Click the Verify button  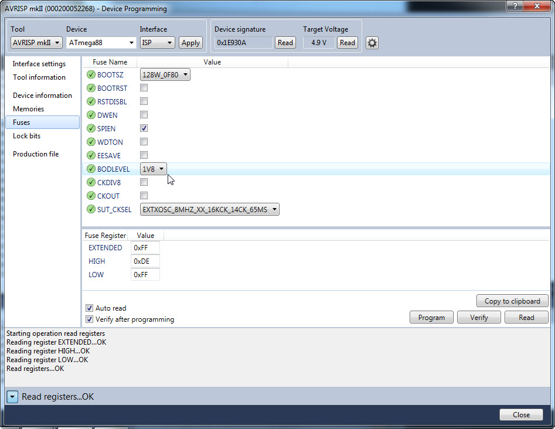(479, 317)
